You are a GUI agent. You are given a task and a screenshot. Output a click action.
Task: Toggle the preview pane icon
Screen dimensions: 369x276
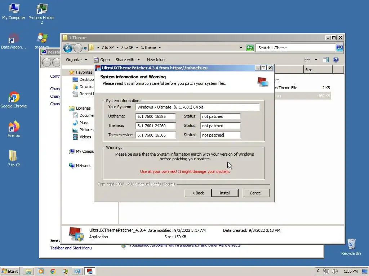tap(326, 60)
